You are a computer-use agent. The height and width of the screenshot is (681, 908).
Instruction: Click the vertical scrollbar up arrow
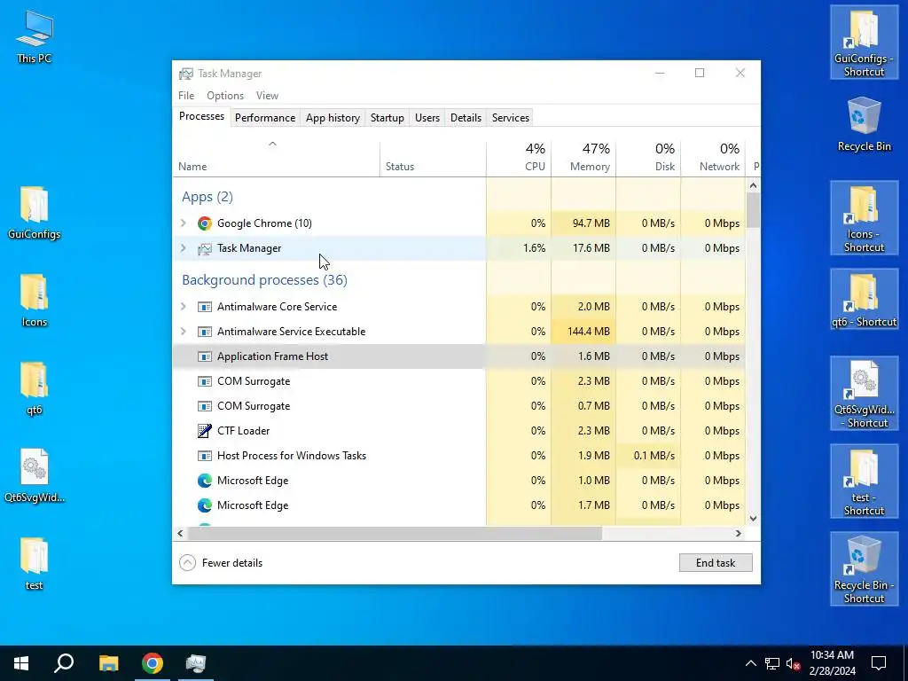[754, 186]
